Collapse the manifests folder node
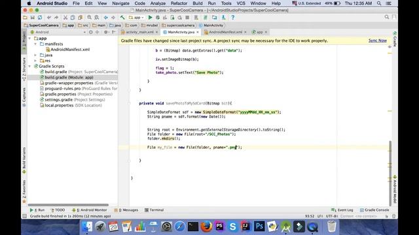Image resolution: width=419 pixels, height=235 pixels. 35,44
